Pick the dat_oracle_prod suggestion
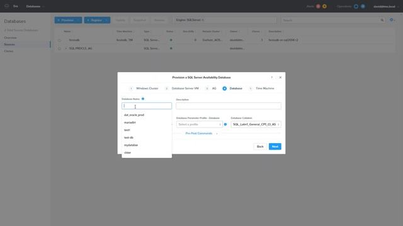Viewport: 403px width, 226px height. [147, 115]
